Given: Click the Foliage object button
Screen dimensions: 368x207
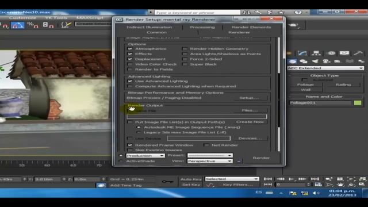Looking at the screenshot, I should tap(305, 85).
